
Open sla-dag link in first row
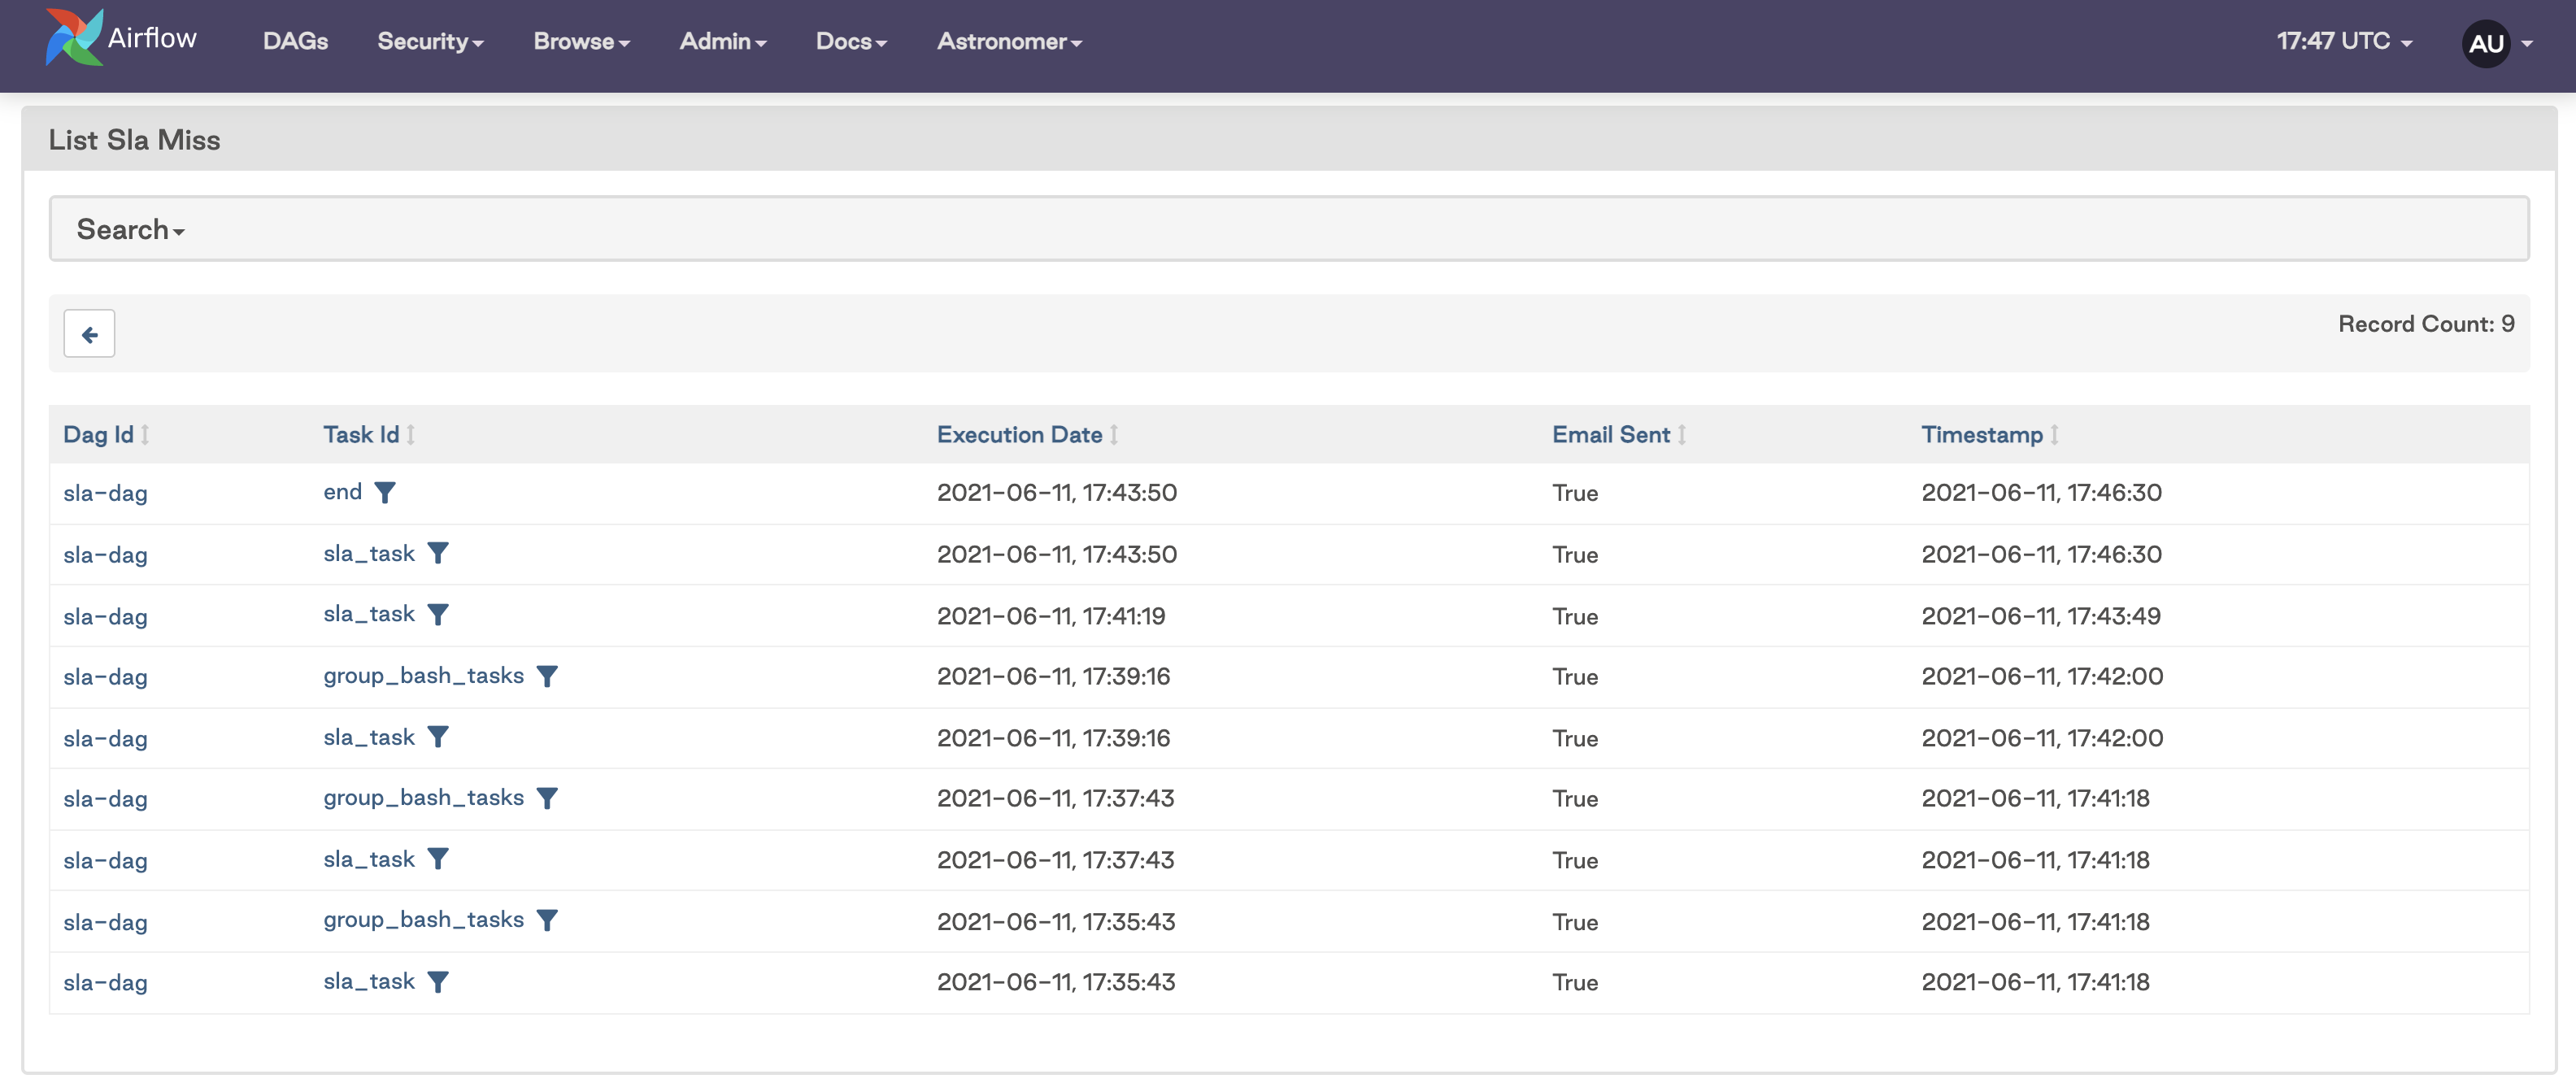pos(105,493)
